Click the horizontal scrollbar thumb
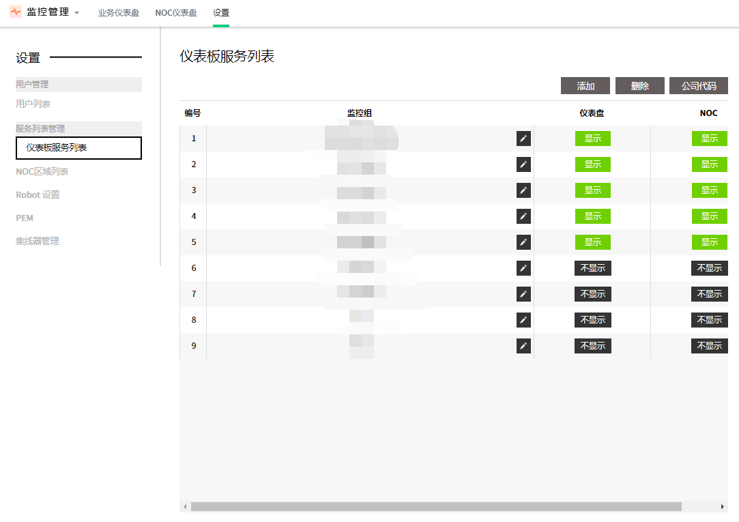Screen dimensions: 739x522 click(x=435, y=507)
